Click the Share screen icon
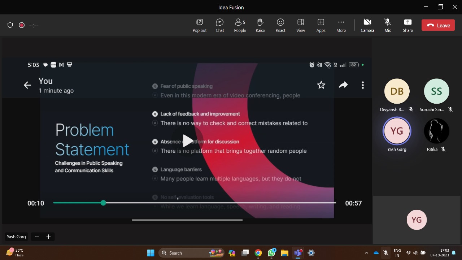462x260 pixels. (408, 25)
